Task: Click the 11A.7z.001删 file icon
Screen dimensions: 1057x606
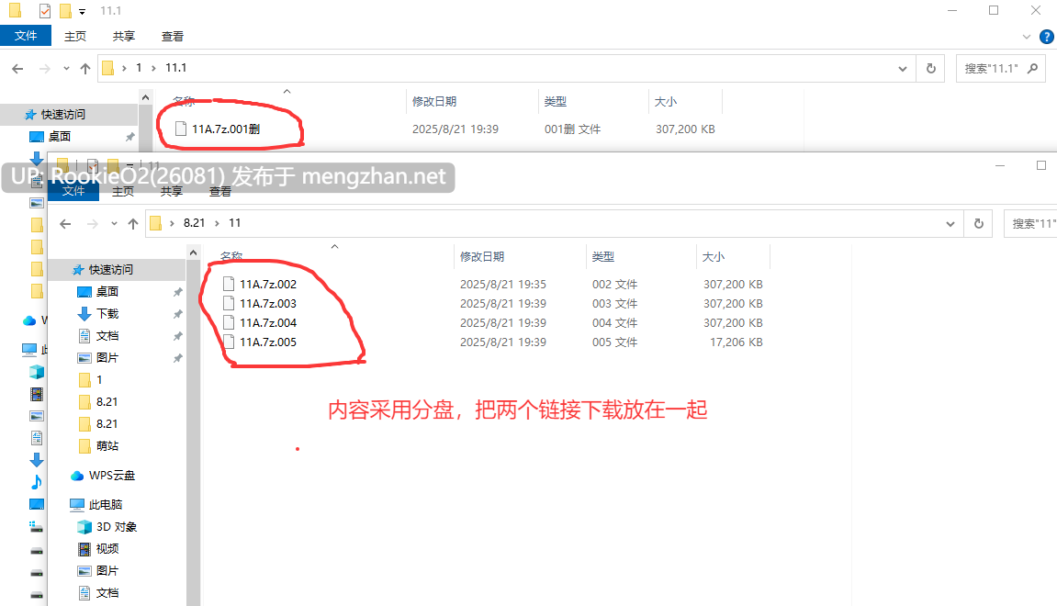Action: pos(181,129)
